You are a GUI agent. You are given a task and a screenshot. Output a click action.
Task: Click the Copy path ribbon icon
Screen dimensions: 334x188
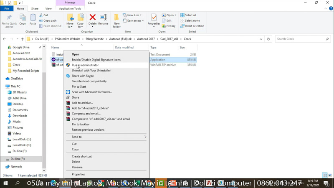click(49, 20)
